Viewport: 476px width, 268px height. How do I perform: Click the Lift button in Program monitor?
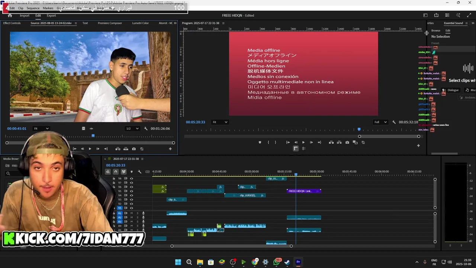[331, 142]
